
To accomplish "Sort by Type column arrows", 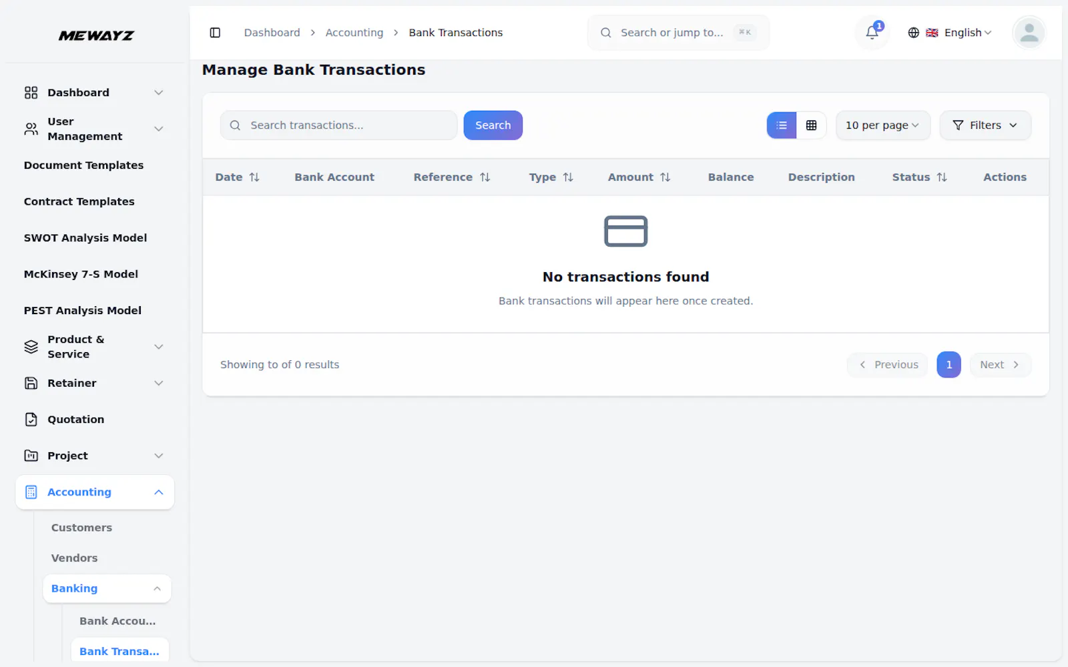I will click(568, 177).
